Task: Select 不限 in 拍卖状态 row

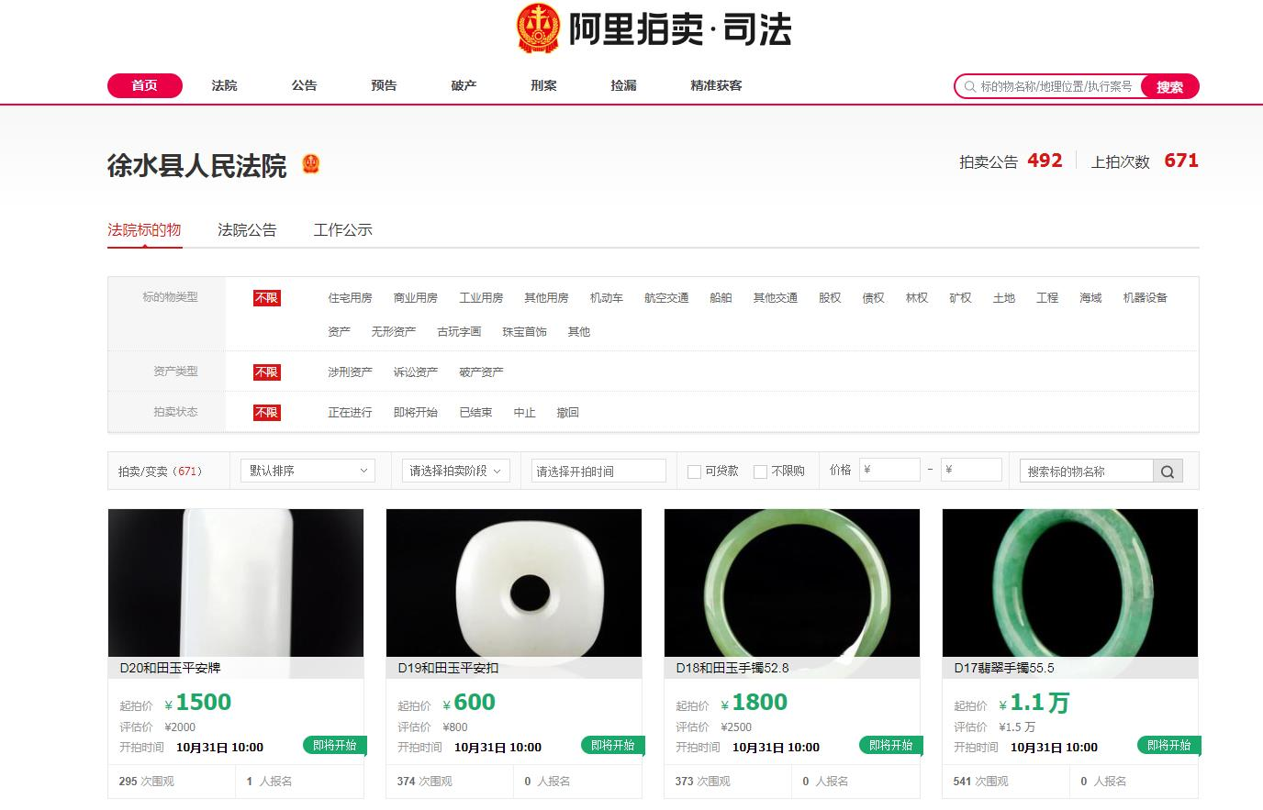Action: click(x=266, y=413)
